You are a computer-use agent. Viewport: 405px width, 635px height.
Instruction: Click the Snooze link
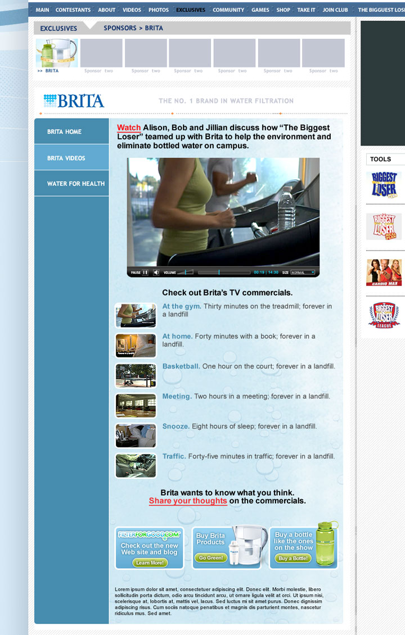pyautogui.click(x=176, y=426)
